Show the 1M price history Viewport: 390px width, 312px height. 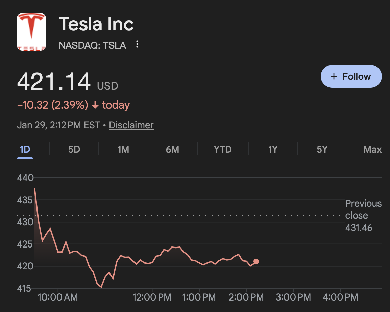(123, 149)
